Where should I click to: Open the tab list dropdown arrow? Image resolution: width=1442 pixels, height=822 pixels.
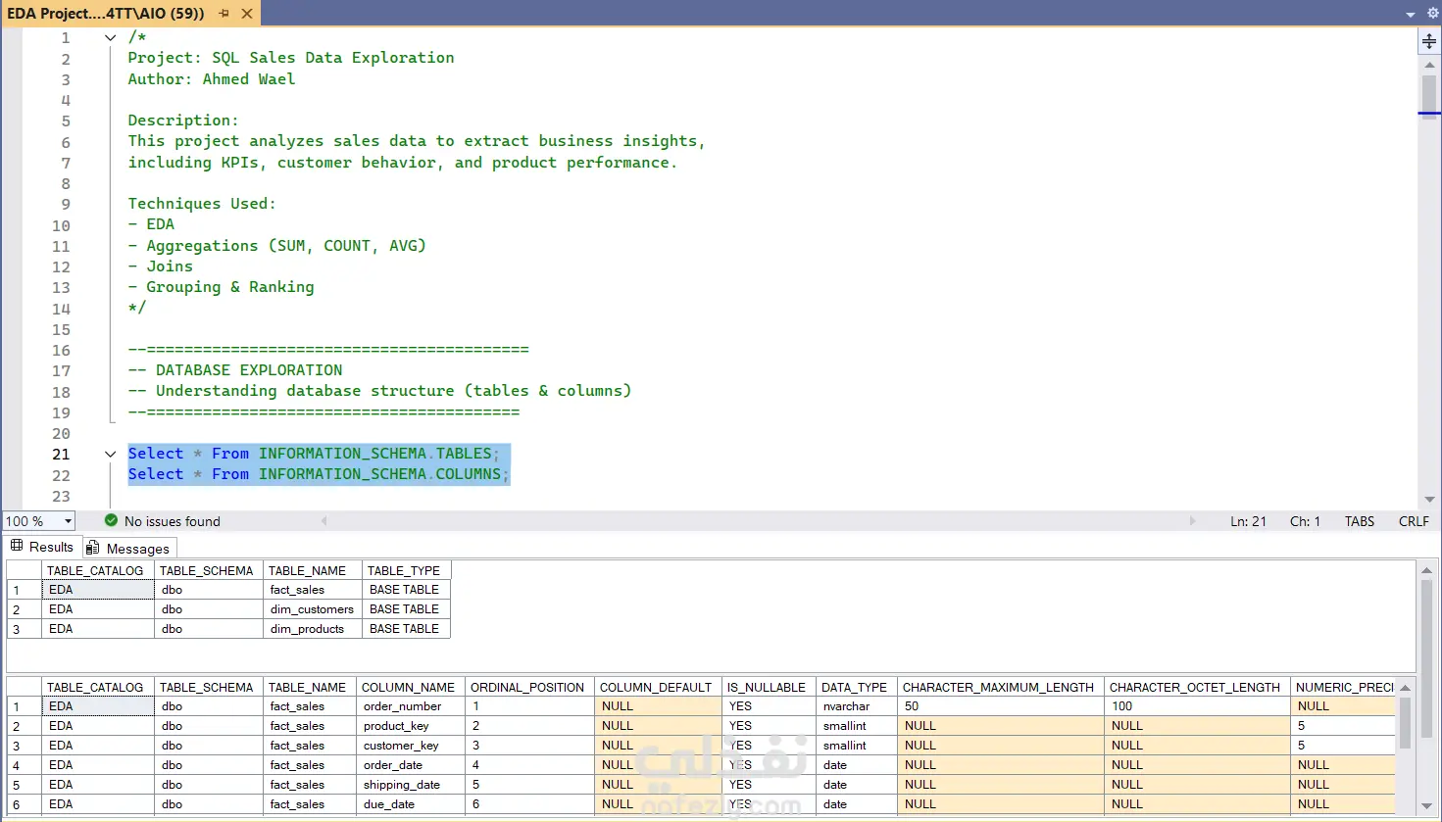(x=1411, y=14)
